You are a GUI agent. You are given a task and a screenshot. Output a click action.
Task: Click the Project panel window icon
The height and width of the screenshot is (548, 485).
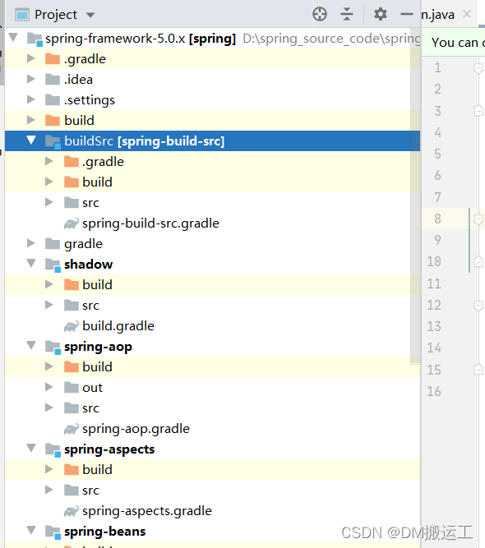tap(22, 15)
